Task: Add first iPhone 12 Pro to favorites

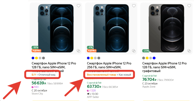Action: (x=78, y=6)
